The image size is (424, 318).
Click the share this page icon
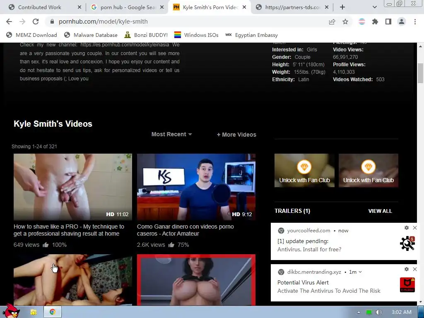point(332,22)
